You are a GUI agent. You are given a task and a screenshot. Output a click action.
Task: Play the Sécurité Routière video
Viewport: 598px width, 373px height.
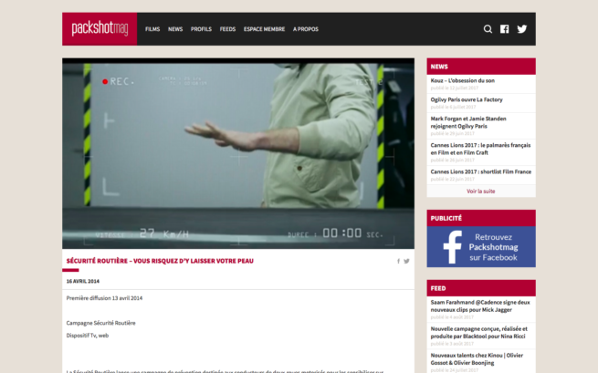(x=238, y=153)
